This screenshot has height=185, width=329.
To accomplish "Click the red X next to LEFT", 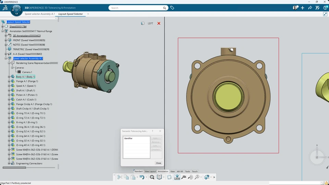I will (x=159, y=23).
